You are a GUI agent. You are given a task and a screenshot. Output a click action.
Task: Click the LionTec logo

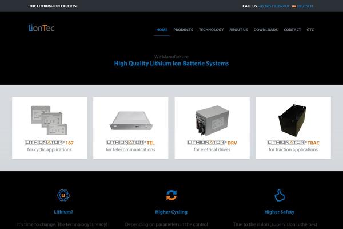click(42, 28)
